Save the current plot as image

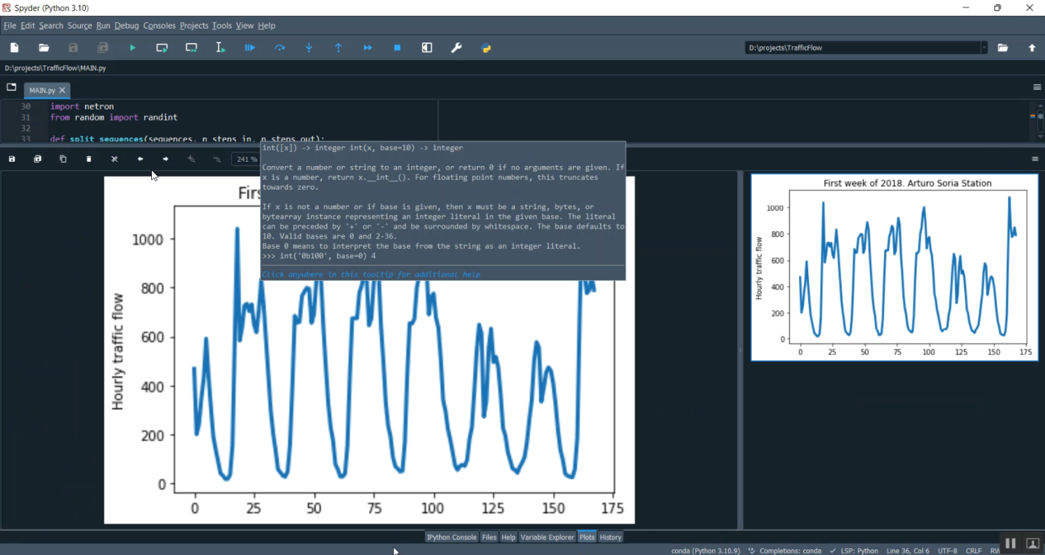tap(12, 159)
